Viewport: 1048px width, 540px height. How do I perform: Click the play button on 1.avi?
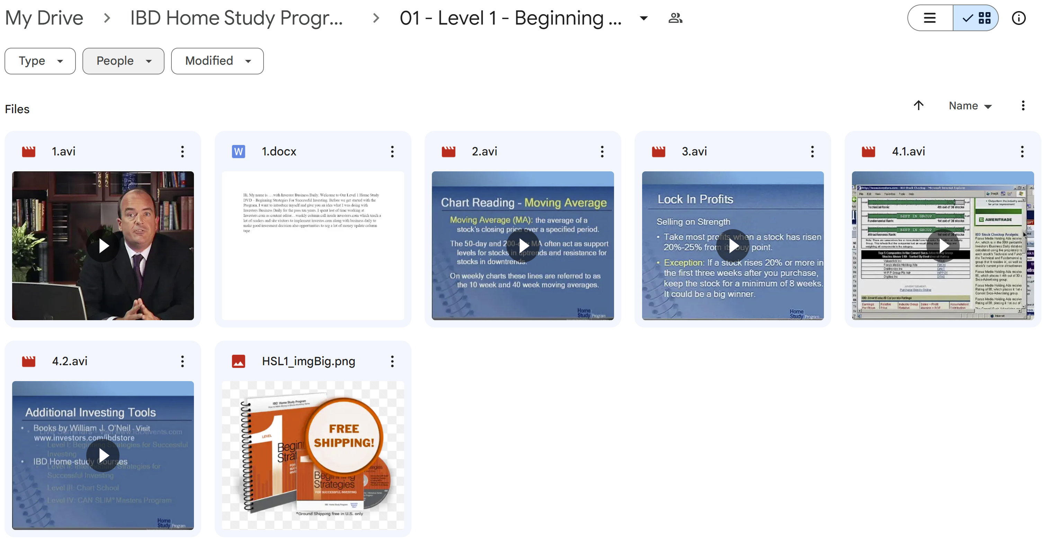103,246
